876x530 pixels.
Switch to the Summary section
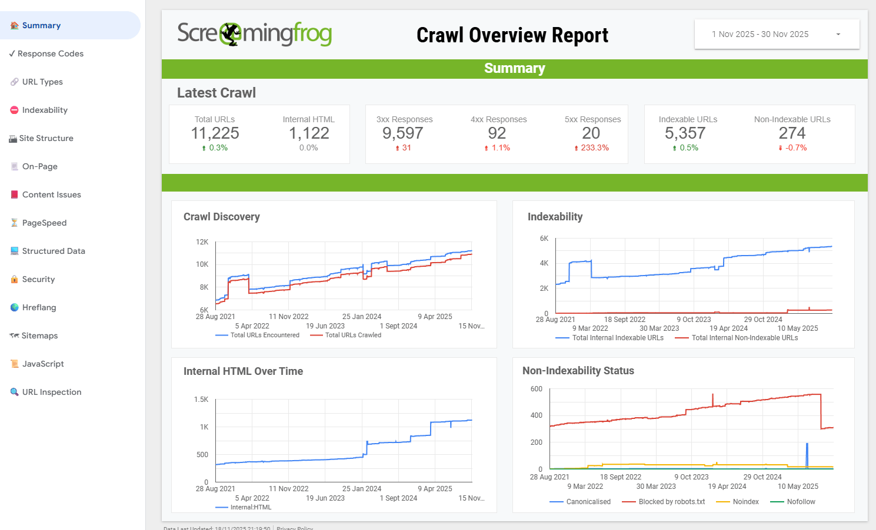point(41,25)
